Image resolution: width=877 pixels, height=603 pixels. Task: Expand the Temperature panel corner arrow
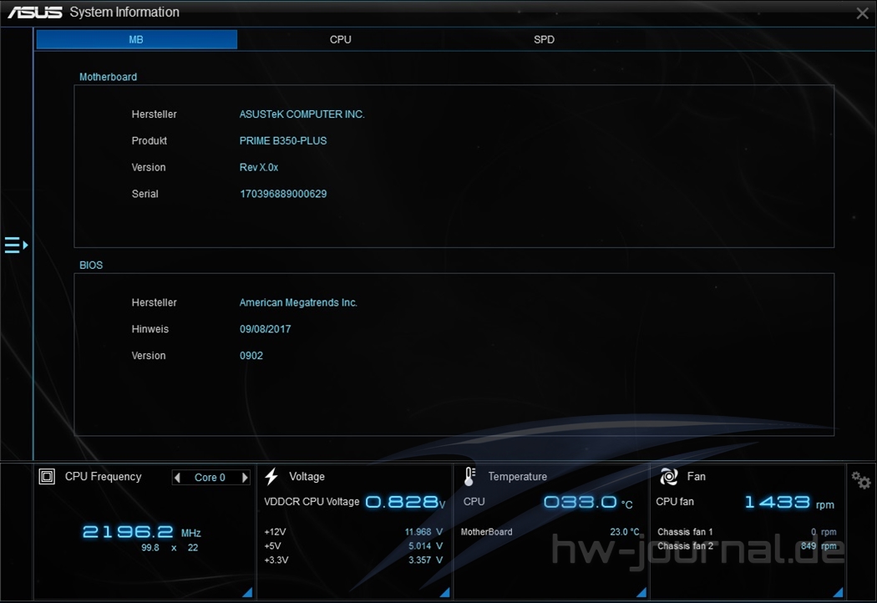point(641,592)
